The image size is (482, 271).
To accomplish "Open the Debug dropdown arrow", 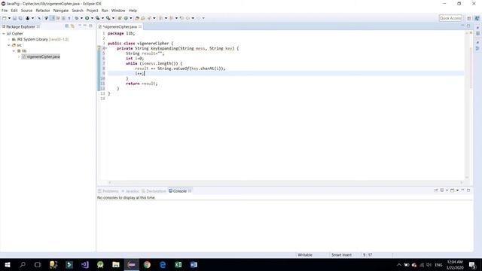I will pos(81,18).
